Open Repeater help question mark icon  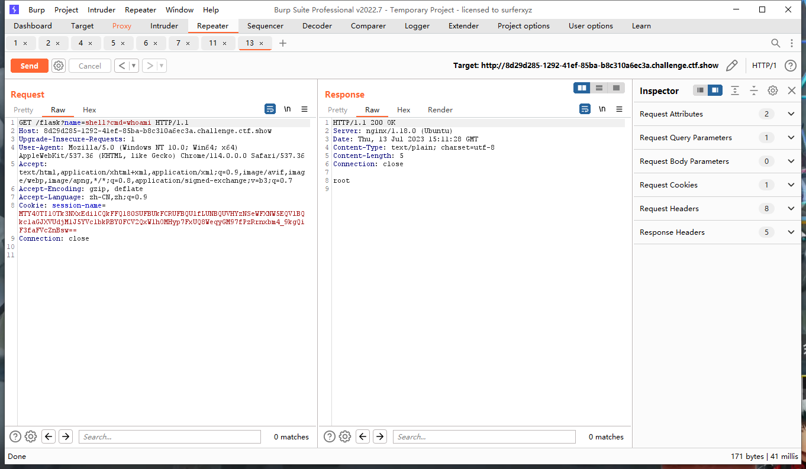coord(790,66)
